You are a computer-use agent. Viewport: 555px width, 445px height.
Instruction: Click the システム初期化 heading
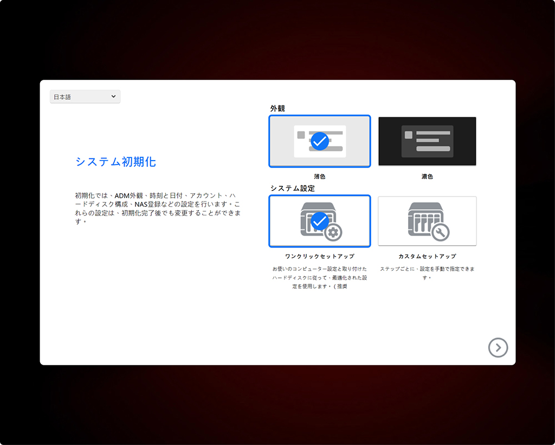(x=116, y=162)
